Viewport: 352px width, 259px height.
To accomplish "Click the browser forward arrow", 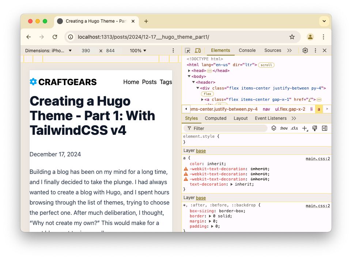I will coord(42,37).
